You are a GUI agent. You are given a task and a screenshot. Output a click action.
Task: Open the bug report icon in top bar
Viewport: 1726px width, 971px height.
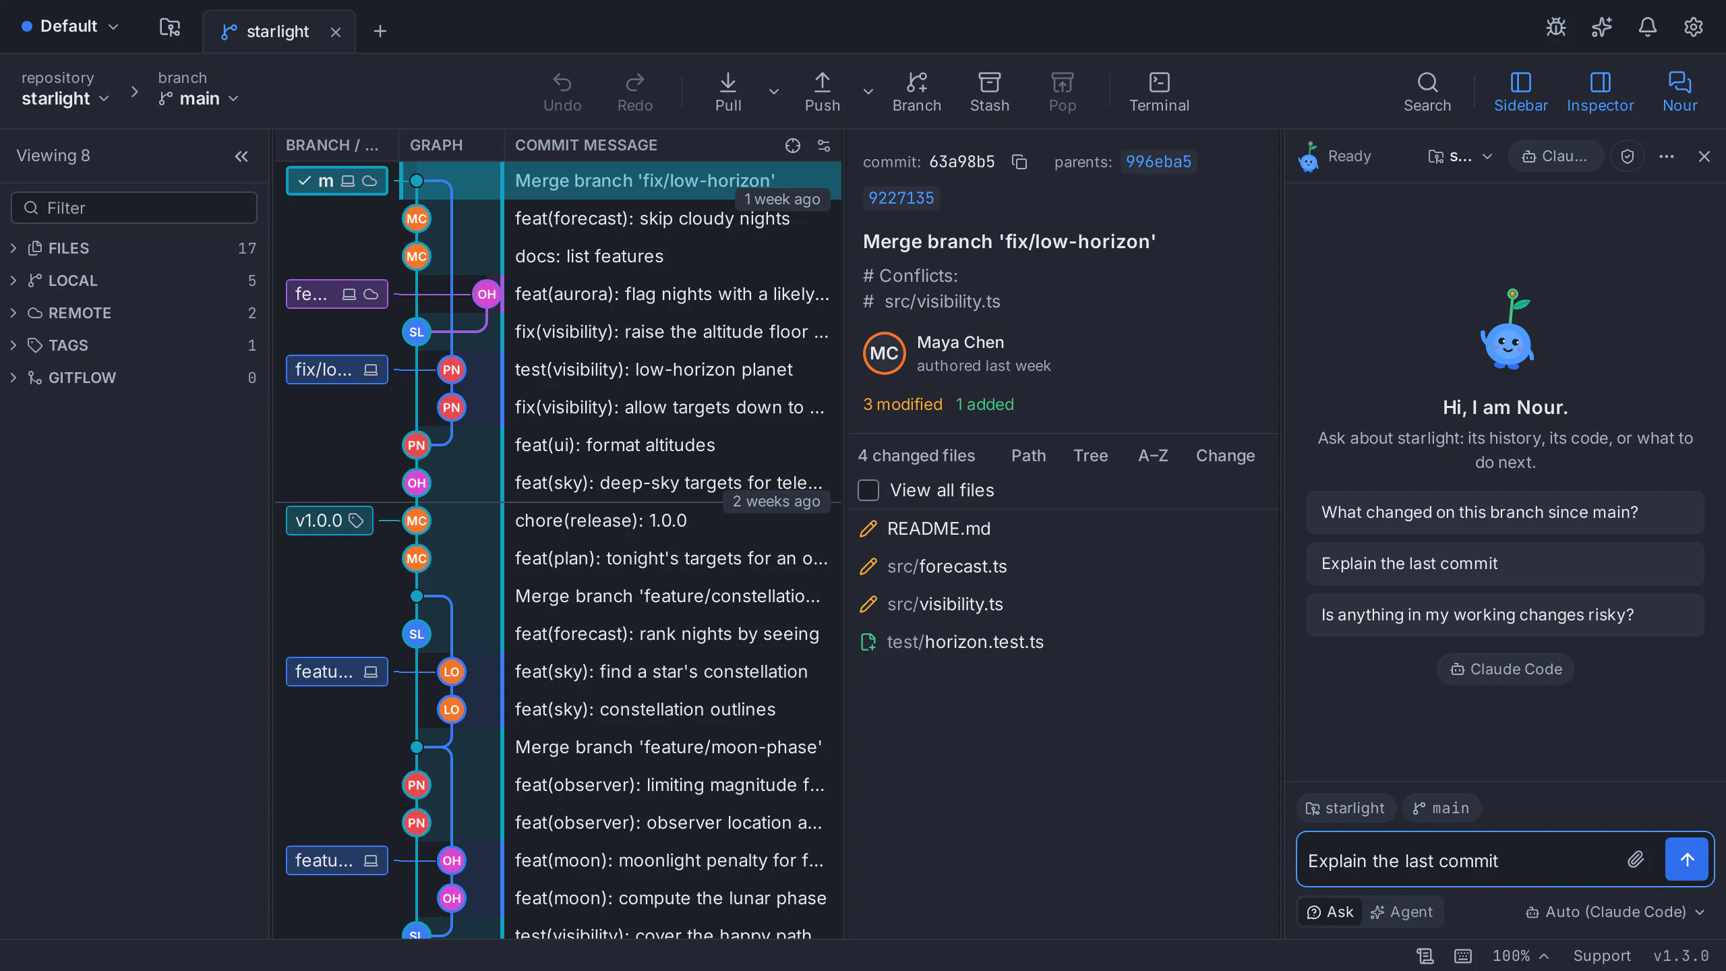tap(1556, 27)
